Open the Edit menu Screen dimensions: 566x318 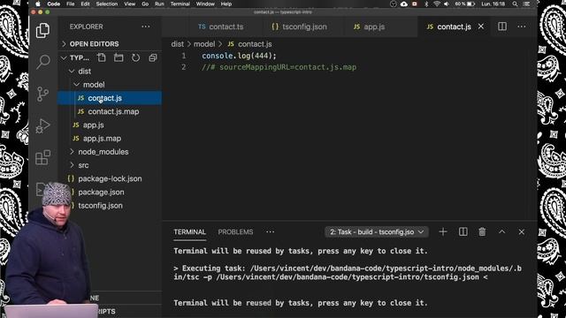click(85, 4)
